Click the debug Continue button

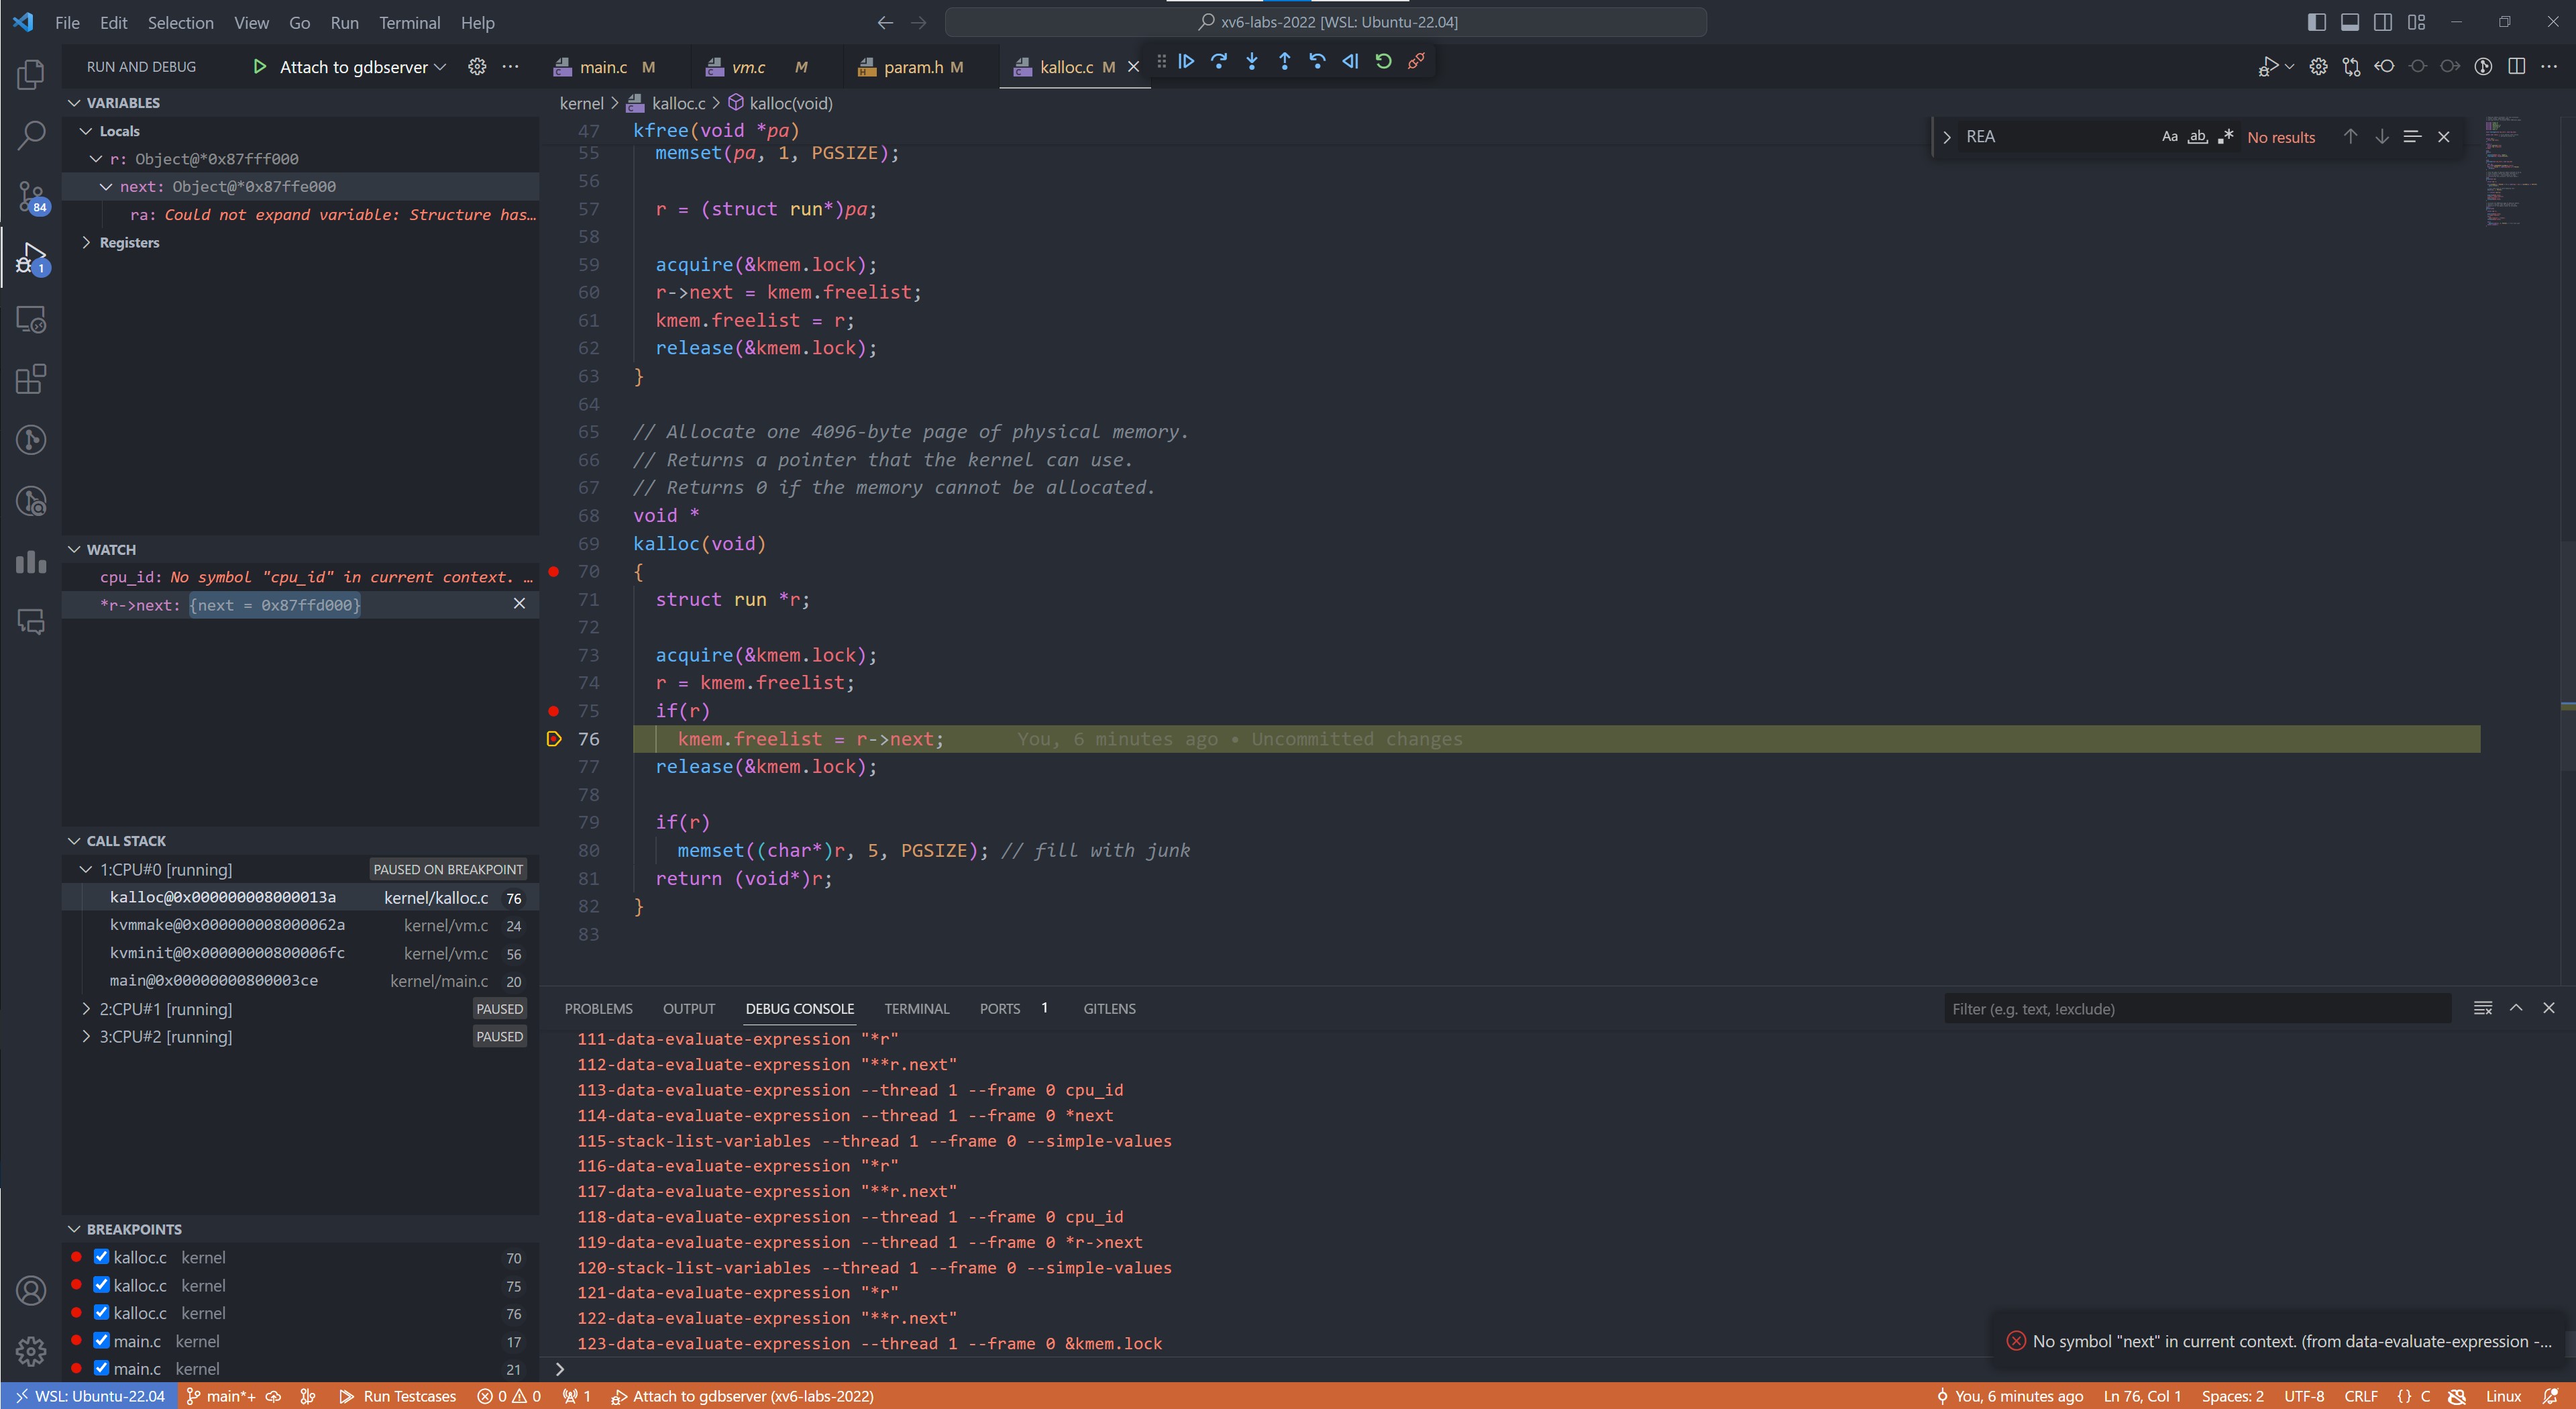pos(1186,62)
